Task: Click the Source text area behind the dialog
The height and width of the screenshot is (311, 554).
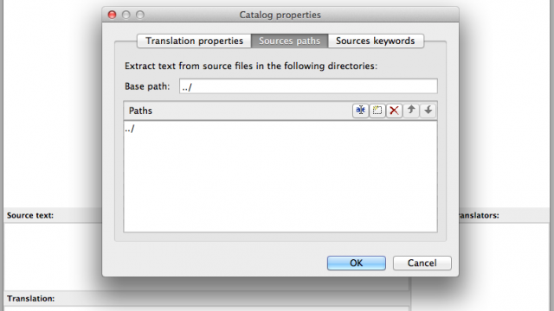Action: coord(53,256)
